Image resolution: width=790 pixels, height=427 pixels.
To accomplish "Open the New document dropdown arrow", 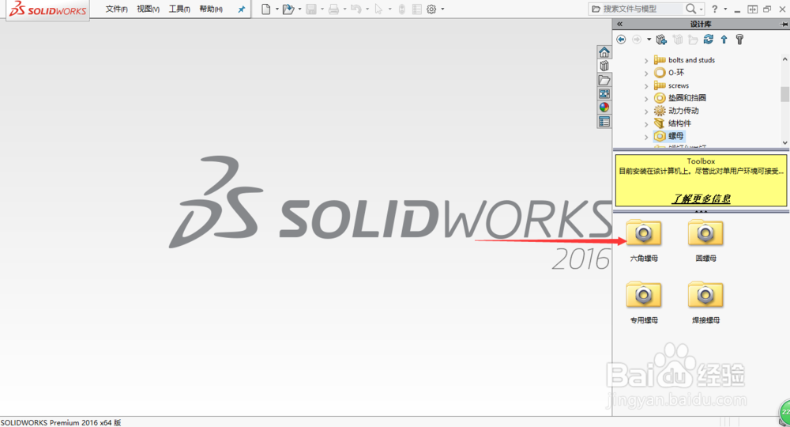I will pyautogui.click(x=276, y=9).
